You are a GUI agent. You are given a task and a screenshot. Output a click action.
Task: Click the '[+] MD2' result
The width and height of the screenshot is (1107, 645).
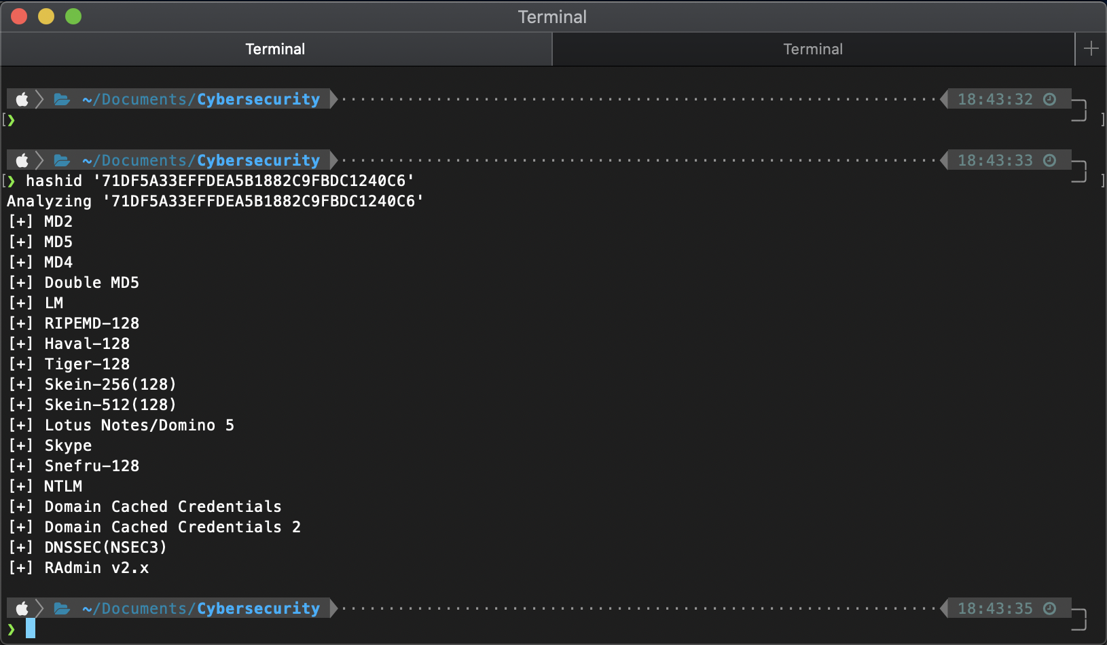41,221
